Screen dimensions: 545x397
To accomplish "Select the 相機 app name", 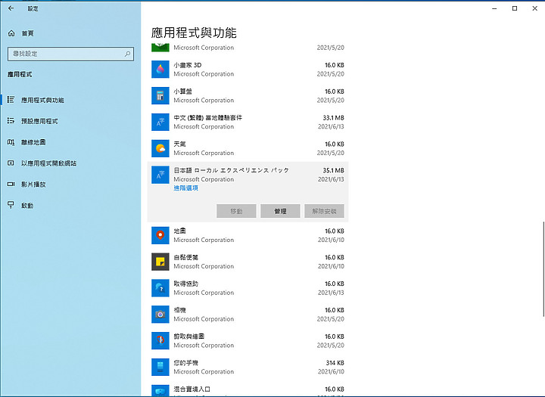I will click(x=179, y=310).
